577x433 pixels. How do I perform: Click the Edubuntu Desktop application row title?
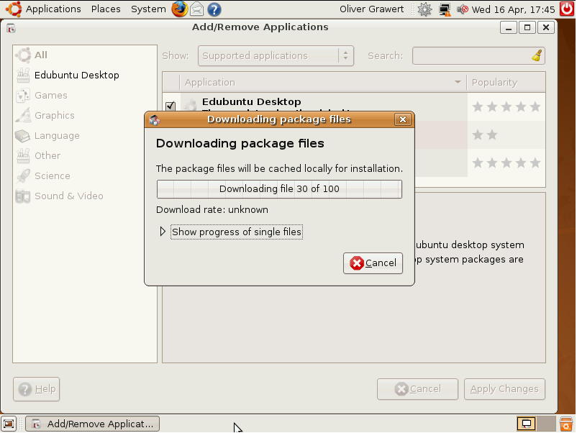pos(251,101)
